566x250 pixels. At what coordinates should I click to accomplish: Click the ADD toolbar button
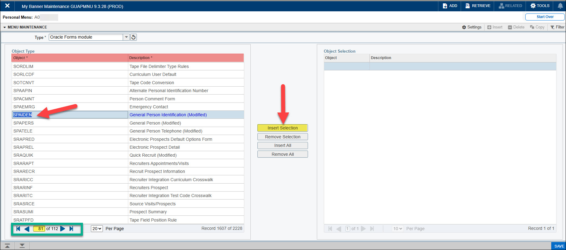tap(450, 6)
